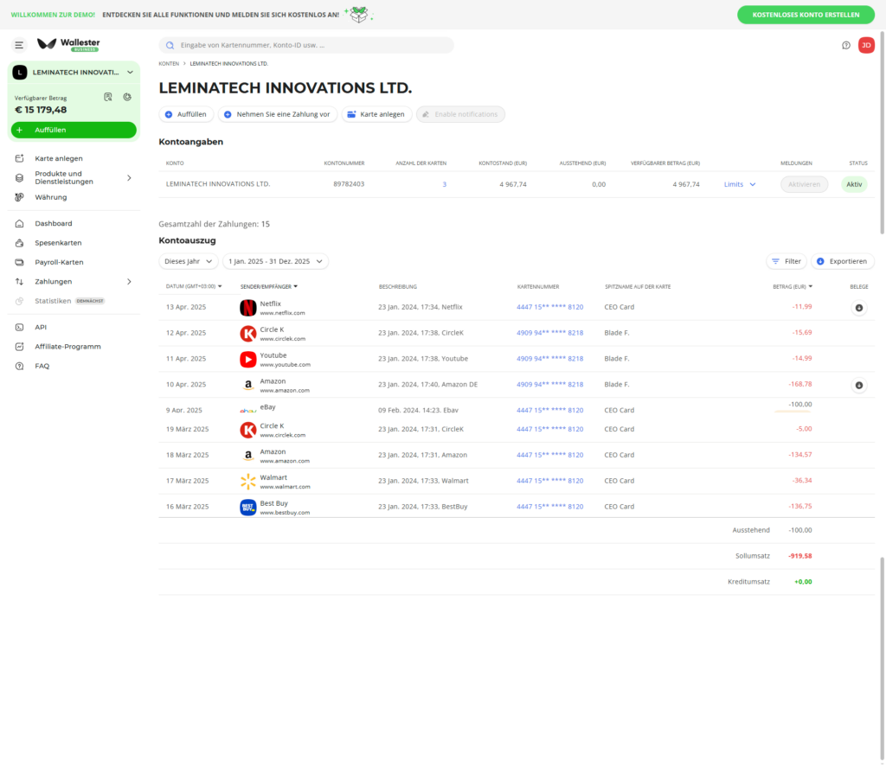
Task: Click Kostenloses Konto erstellen button
Action: 806,15
